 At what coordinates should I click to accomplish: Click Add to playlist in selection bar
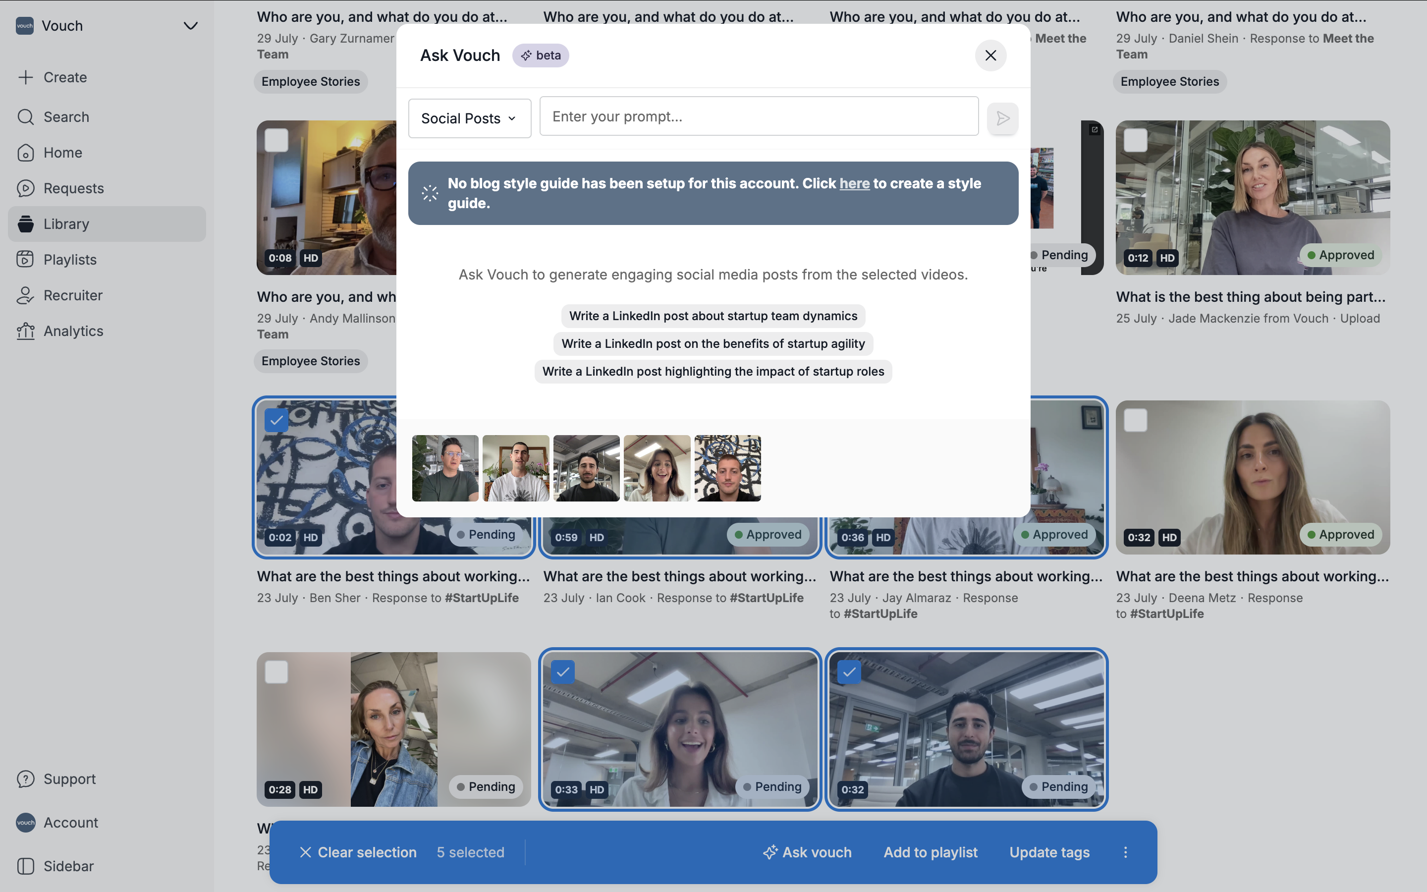[931, 852]
